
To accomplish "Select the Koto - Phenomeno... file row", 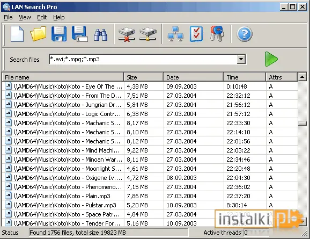I will point(150,186).
